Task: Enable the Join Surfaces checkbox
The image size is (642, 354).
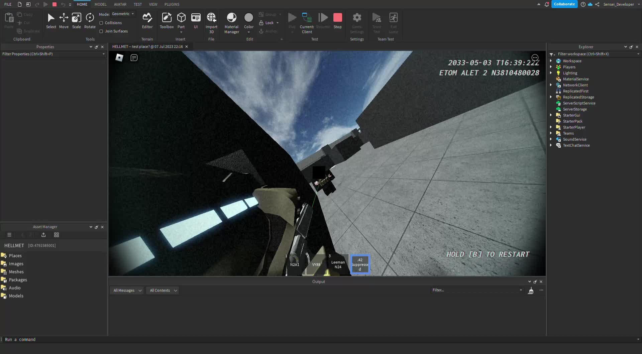Action: (101, 31)
